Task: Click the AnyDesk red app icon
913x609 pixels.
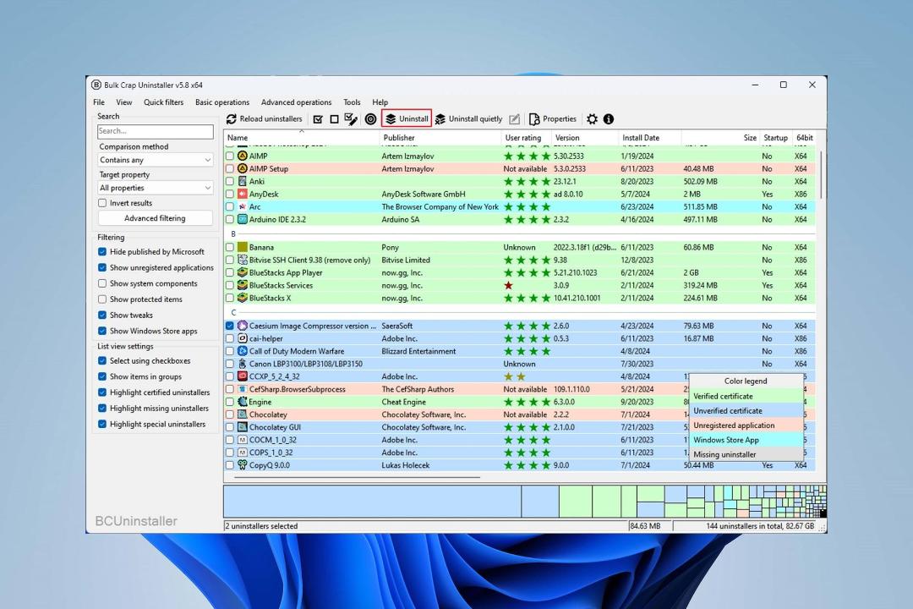Action: (243, 194)
